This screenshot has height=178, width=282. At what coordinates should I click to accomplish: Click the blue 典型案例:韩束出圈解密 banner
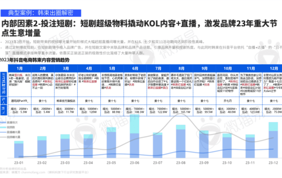[41, 13]
